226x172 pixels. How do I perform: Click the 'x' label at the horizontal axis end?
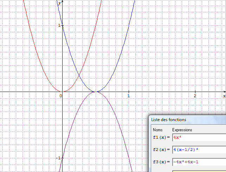[x=224, y=95]
